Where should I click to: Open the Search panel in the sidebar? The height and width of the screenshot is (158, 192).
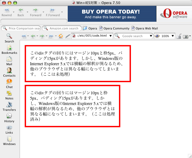pyautogui.click(x=9, y=38)
